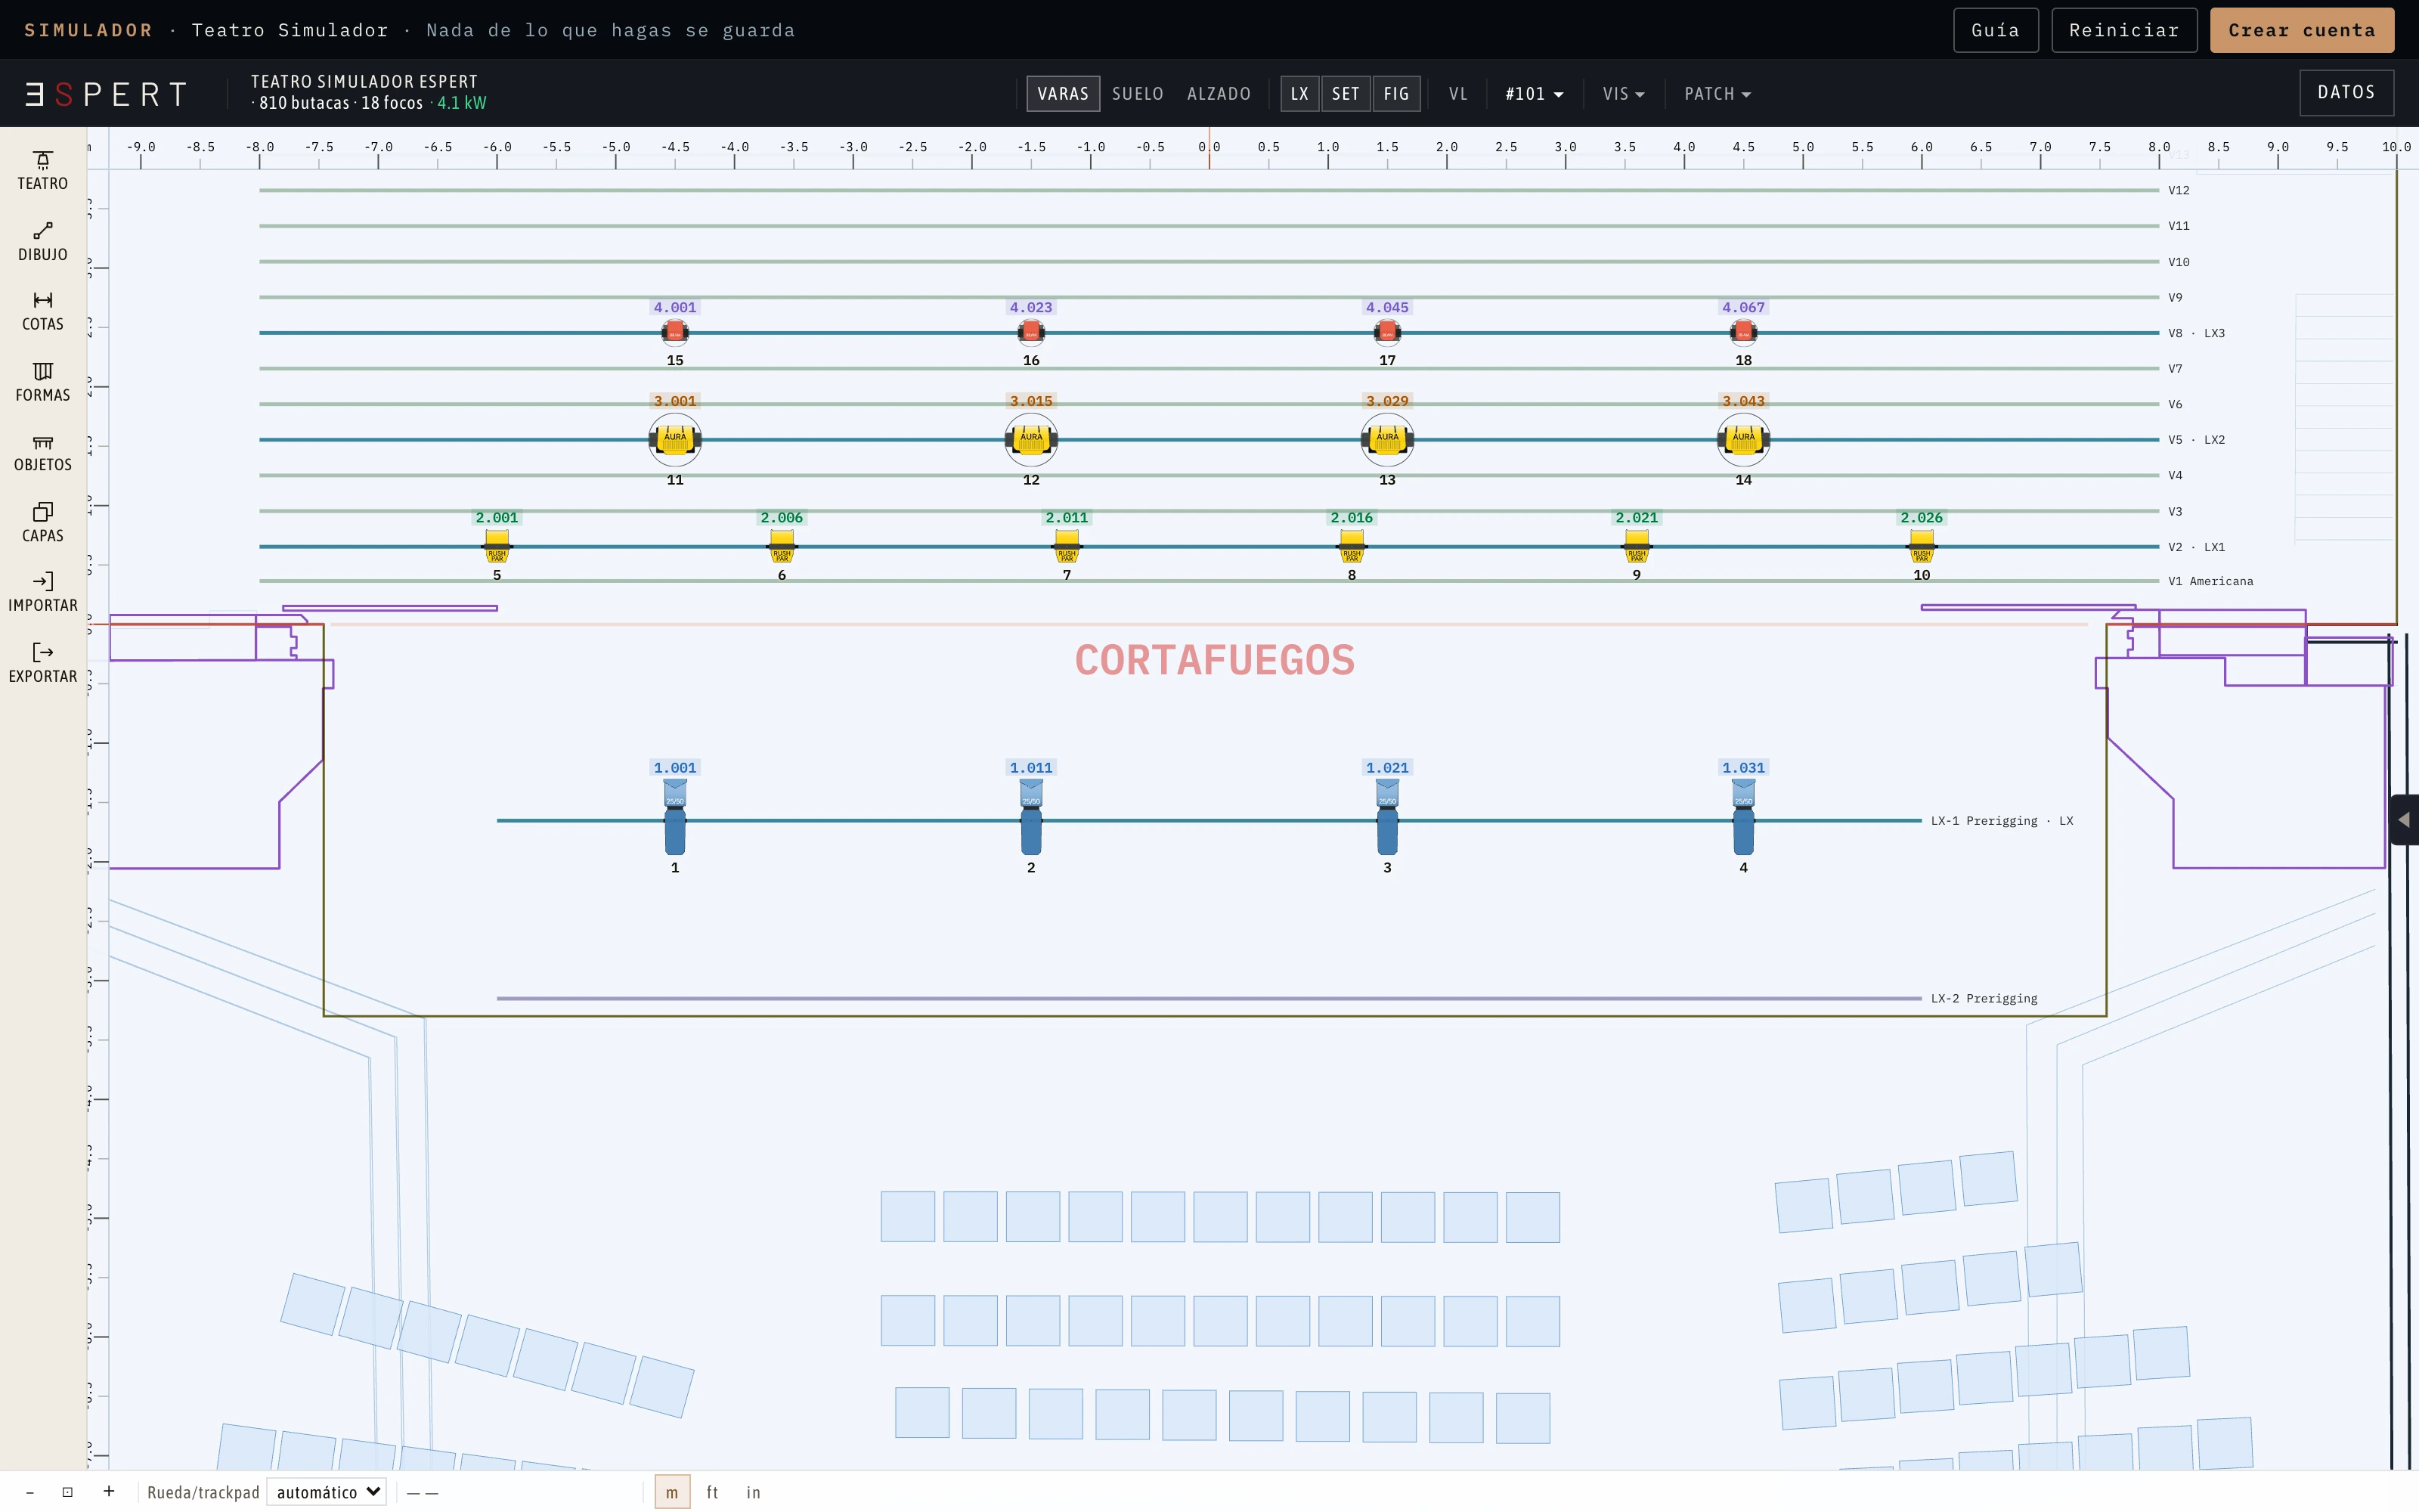The width and height of the screenshot is (2419, 1512).
Task: Click the 2.016 DMX address label
Action: click(1352, 517)
